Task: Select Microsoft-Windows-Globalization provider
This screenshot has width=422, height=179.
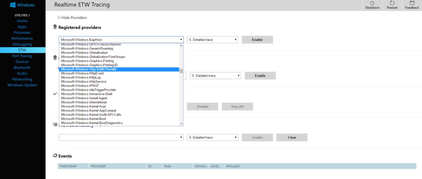Action: pyautogui.click(x=119, y=53)
